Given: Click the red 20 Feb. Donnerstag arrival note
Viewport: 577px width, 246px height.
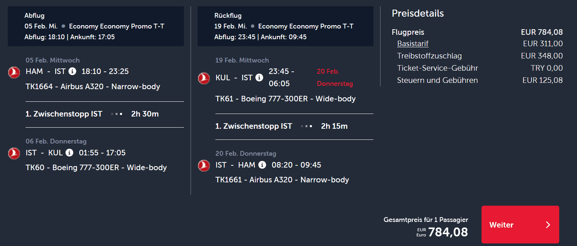Looking at the screenshot, I should 335,78.
